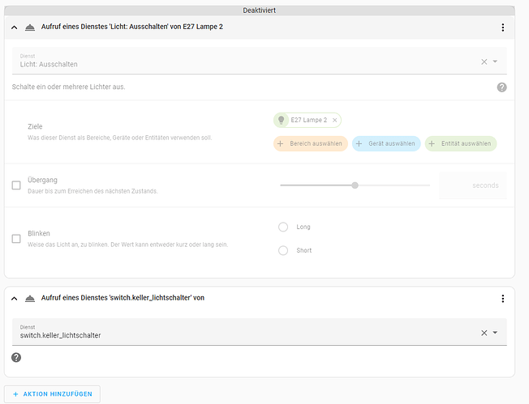Enable the Übergang checkbox

pyautogui.click(x=16, y=185)
